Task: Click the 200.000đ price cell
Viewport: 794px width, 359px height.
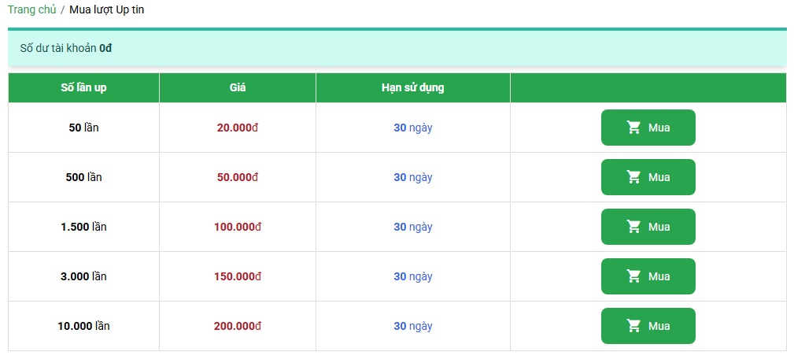Action: click(x=238, y=326)
